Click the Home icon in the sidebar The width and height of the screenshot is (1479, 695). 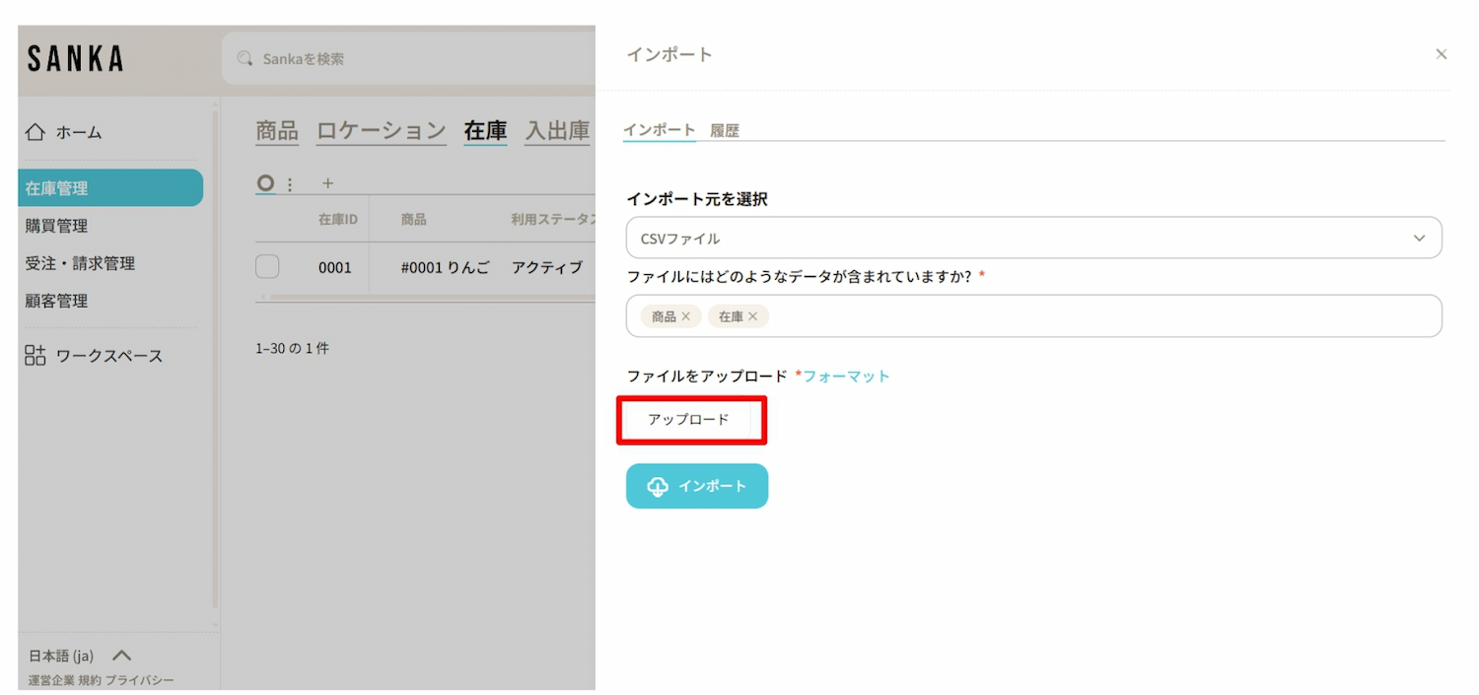coord(35,132)
